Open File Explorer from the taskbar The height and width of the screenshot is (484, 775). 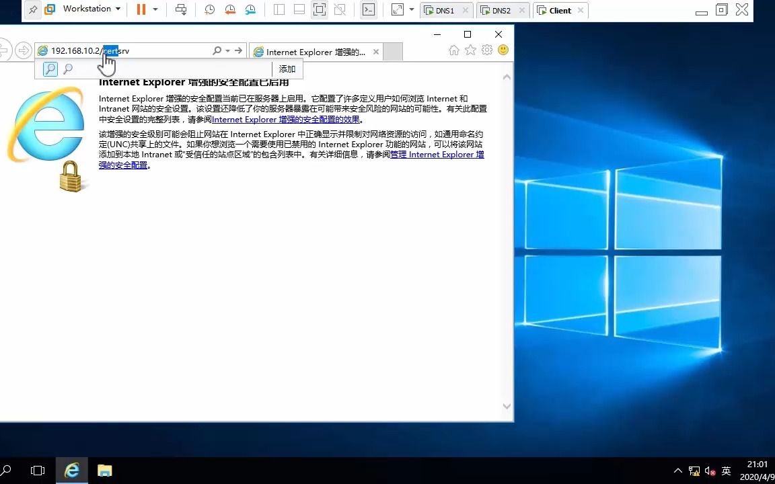[104, 470]
